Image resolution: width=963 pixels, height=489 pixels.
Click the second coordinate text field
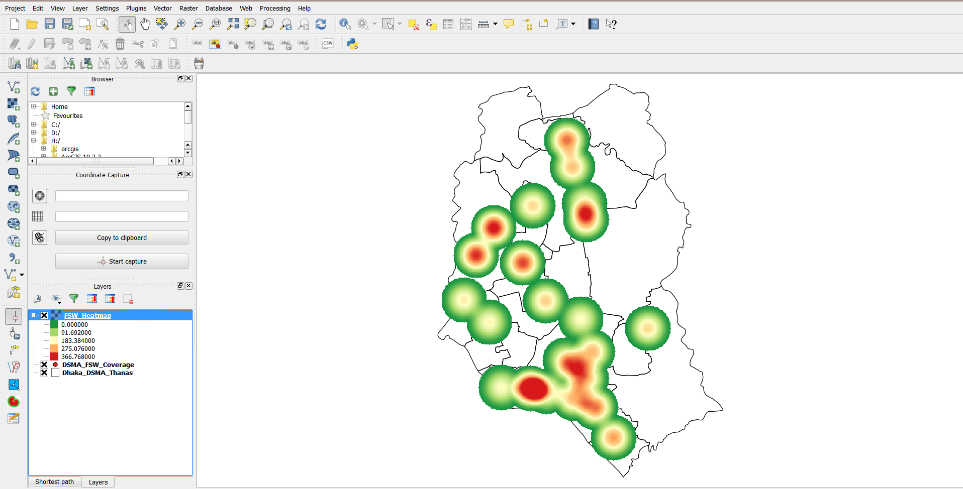click(122, 216)
